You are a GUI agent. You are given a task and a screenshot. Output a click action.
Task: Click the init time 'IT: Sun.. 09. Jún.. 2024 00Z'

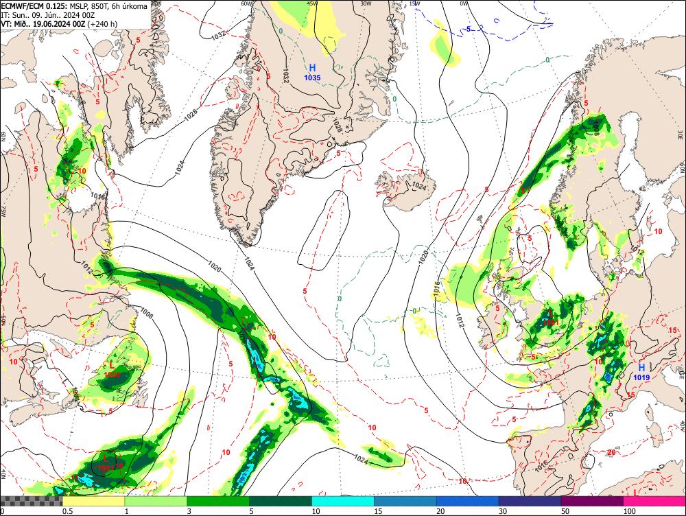click(x=48, y=15)
